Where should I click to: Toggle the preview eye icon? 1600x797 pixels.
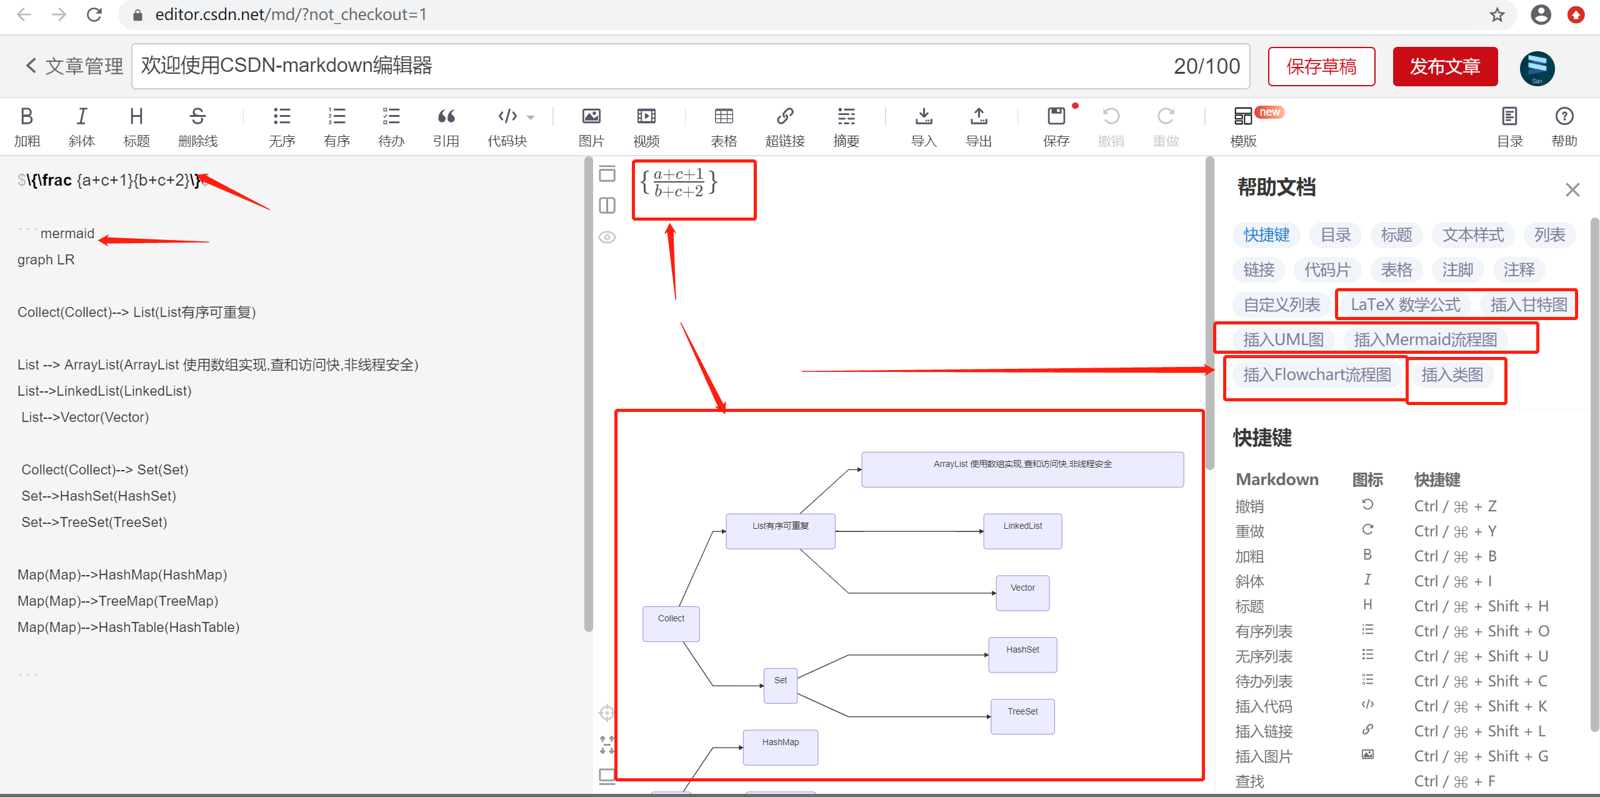point(607,238)
